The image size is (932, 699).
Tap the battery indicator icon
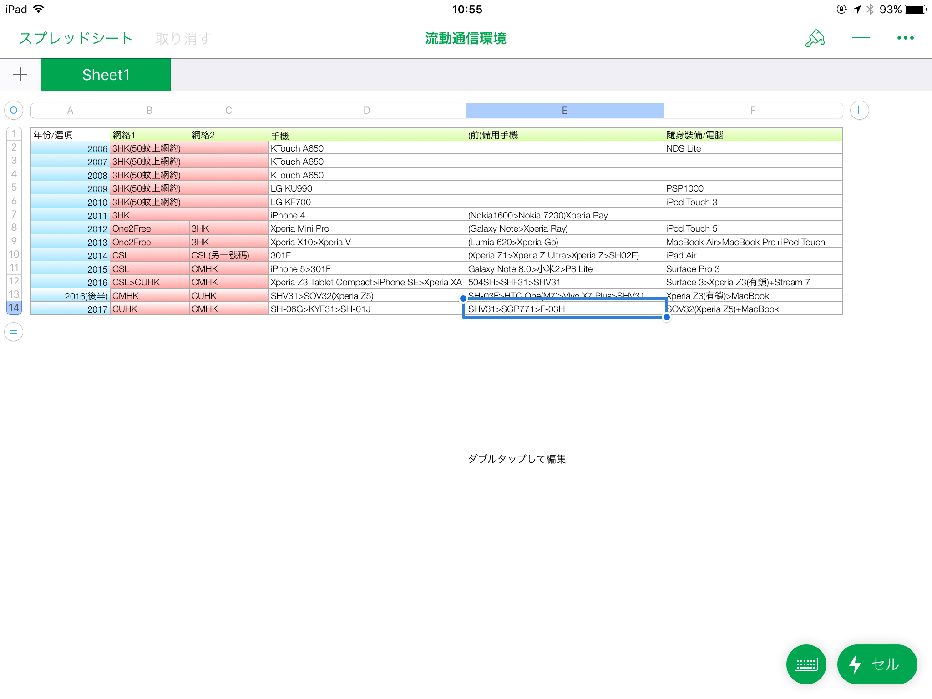click(916, 10)
